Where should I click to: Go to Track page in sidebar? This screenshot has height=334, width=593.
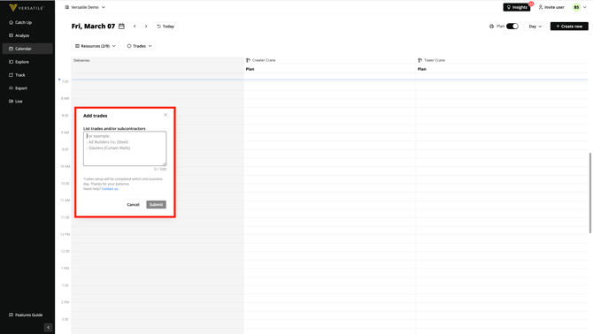click(x=17, y=75)
